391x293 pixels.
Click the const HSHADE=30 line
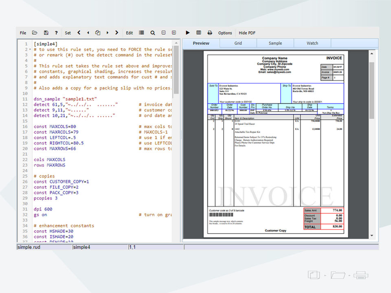click(54, 231)
